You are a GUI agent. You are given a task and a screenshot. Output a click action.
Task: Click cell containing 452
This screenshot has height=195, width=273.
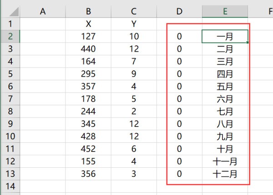pyautogui.click(x=88, y=148)
